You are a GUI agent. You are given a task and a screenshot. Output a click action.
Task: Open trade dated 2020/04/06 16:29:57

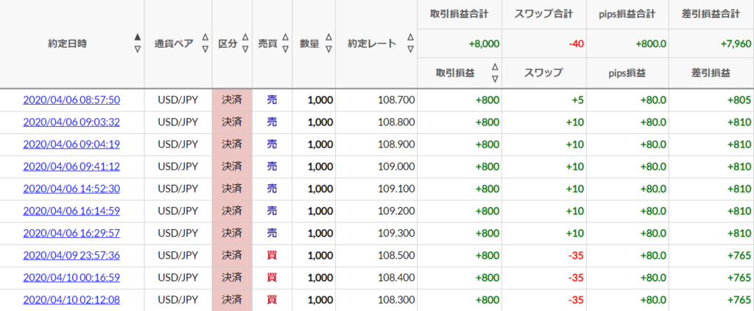coord(71,233)
